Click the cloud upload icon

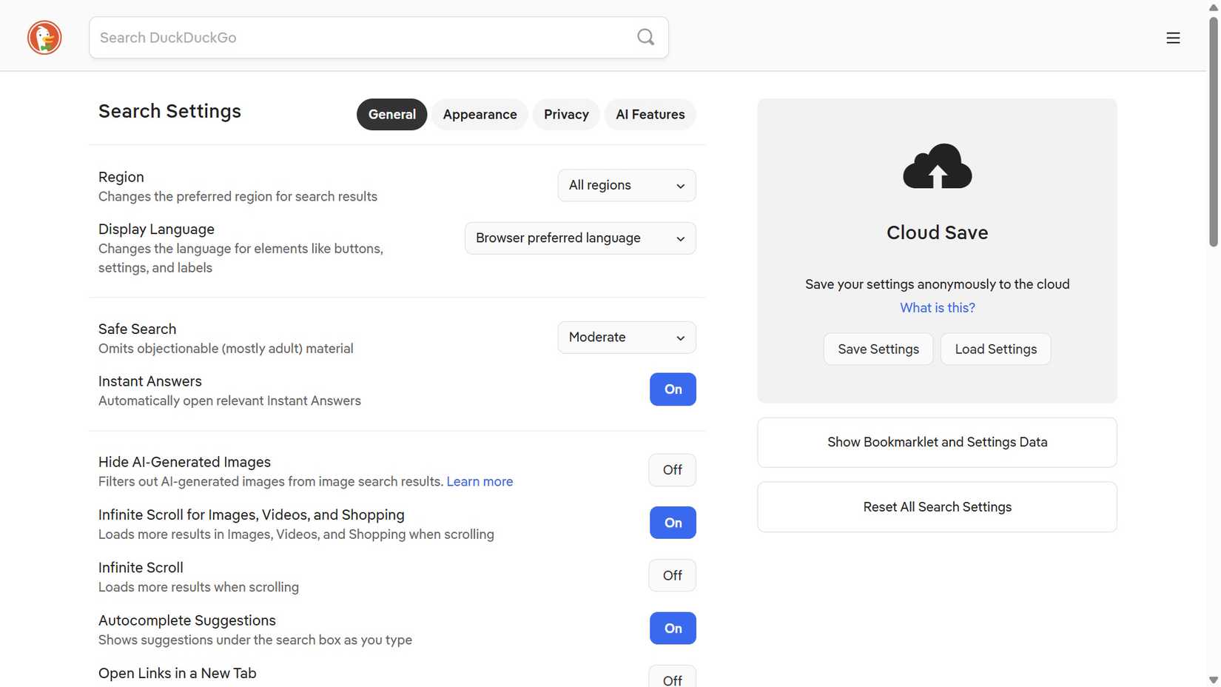(x=937, y=167)
